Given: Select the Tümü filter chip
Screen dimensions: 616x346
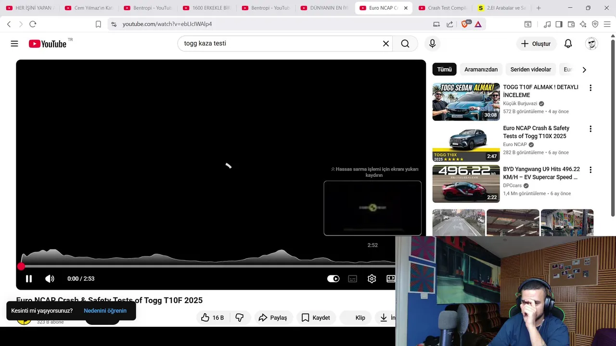Looking at the screenshot, I should coord(444,70).
